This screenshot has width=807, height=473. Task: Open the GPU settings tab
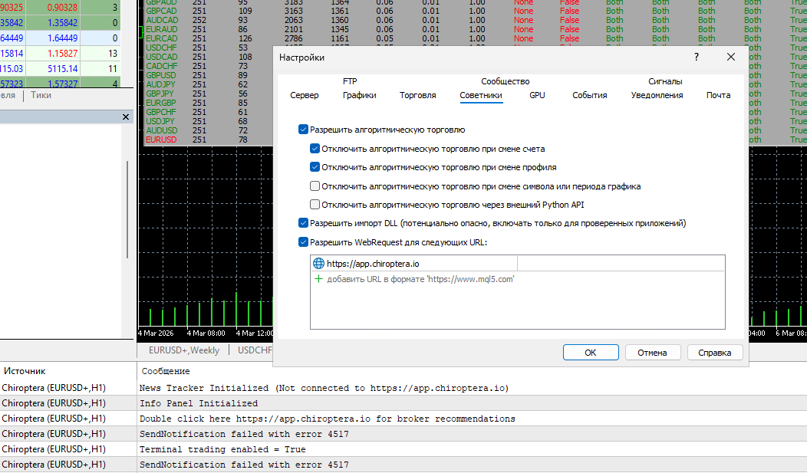[x=537, y=95]
